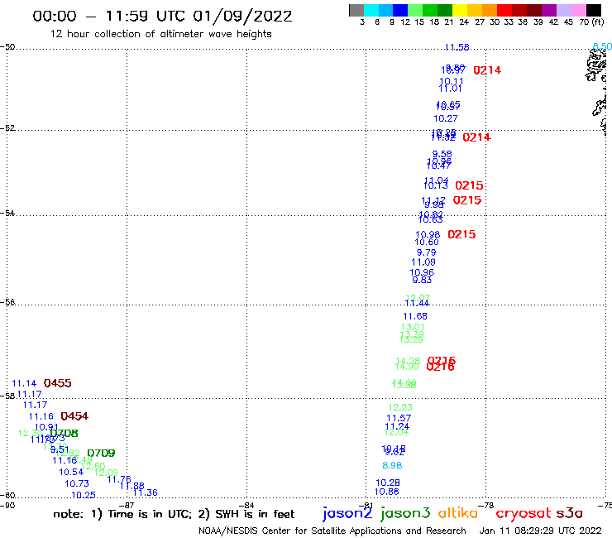Image resolution: width=612 pixels, height=538 pixels.
Task: Click the lavender 45 ft legend swatch
Action: pos(564,10)
